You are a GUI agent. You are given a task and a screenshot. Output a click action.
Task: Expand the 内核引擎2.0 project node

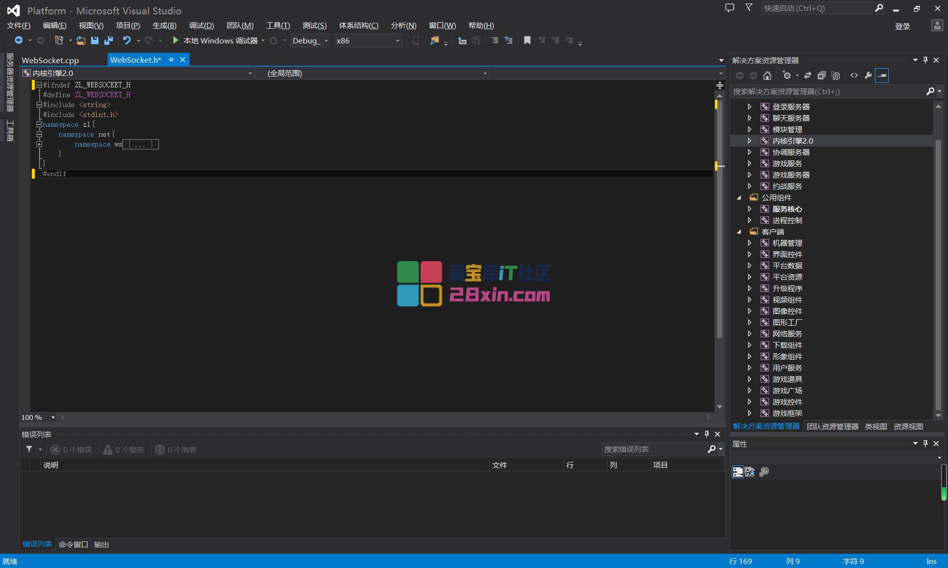pos(750,141)
